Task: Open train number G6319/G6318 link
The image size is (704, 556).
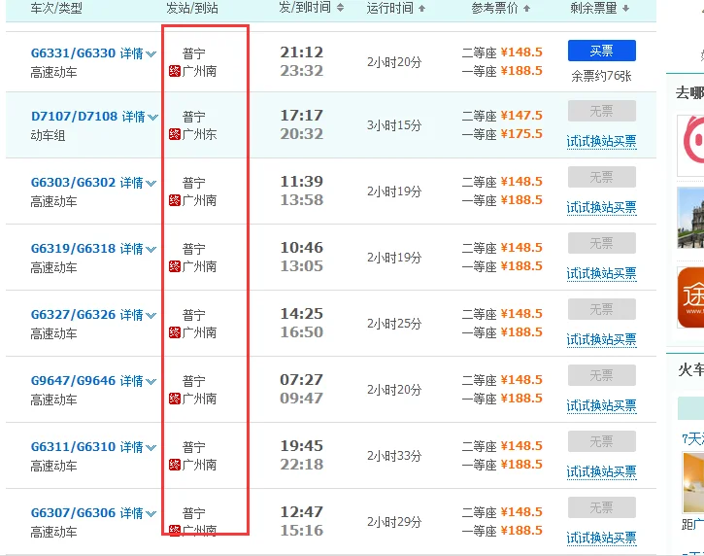Action: point(73,248)
